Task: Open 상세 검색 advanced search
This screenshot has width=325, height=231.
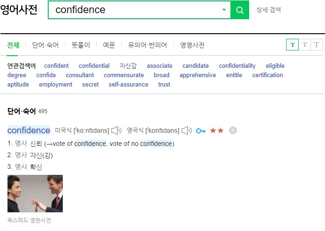Action: 268,10
